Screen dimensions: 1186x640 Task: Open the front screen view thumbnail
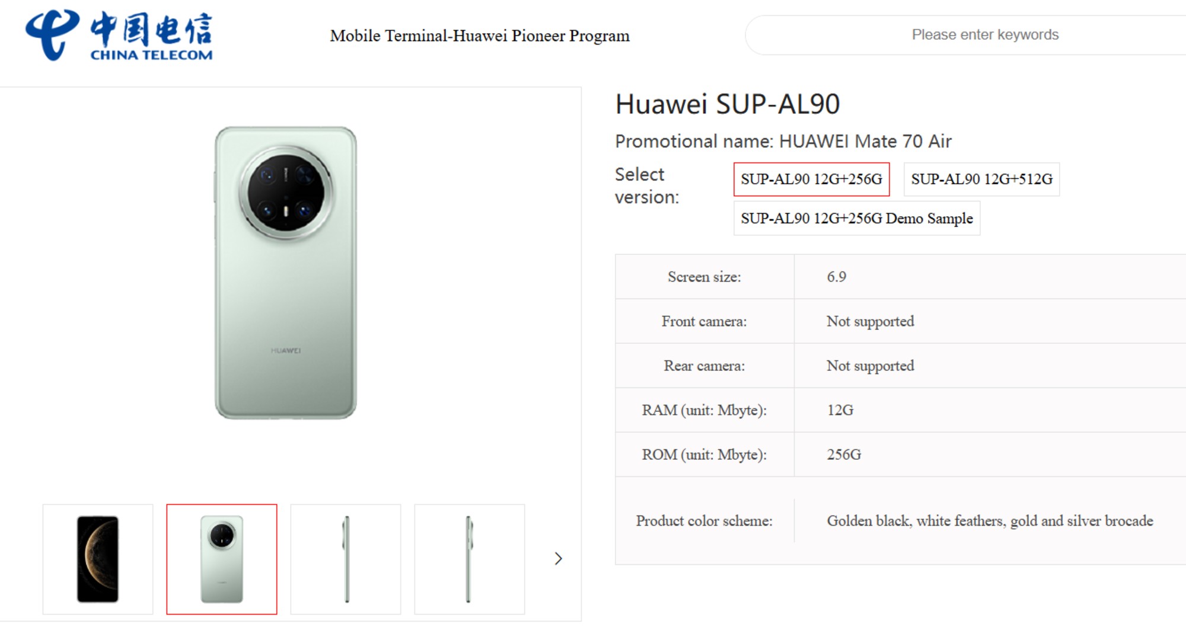98,559
